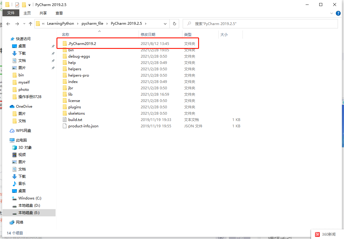344x239 pixels.
Task: Switch to the 共享 ribbon tab
Action: point(43,13)
